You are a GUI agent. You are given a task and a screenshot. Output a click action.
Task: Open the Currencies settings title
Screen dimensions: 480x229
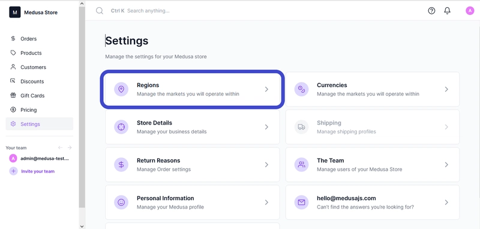pyautogui.click(x=332, y=85)
